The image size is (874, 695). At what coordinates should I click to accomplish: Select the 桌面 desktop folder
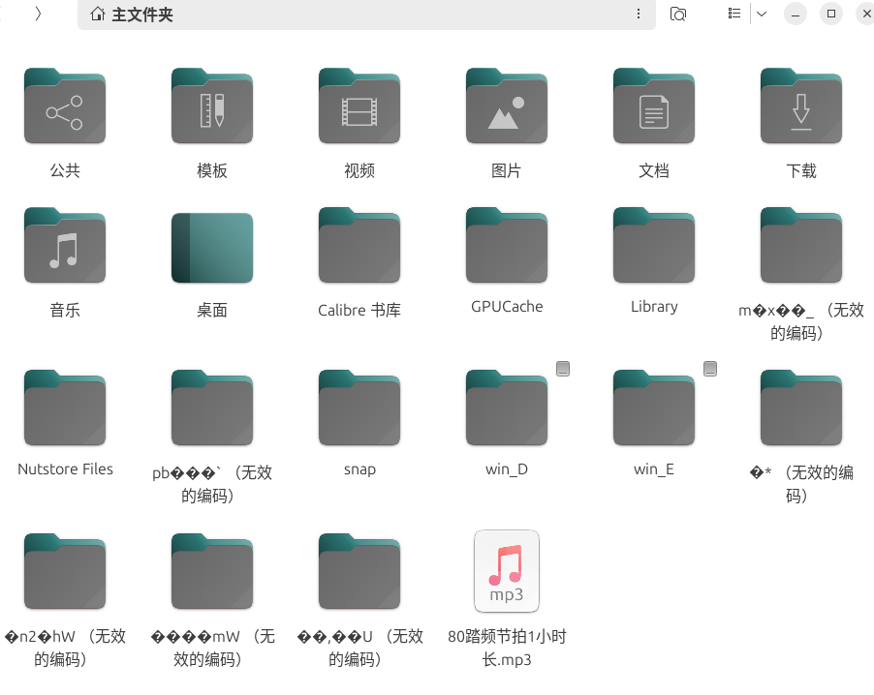click(x=212, y=247)
